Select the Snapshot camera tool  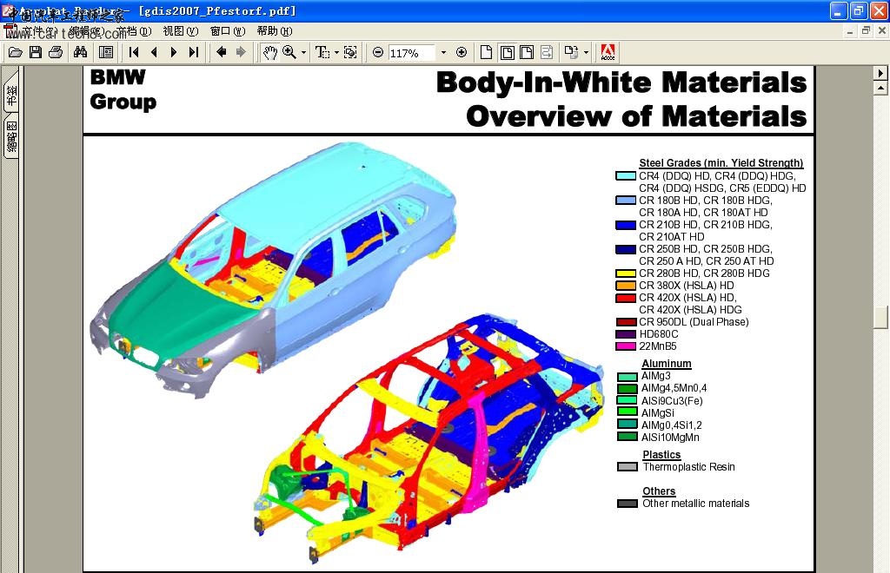[351, 53]
